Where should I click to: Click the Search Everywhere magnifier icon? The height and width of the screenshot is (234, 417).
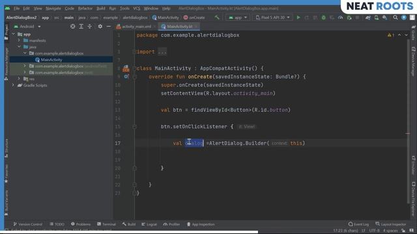[395, 18]
